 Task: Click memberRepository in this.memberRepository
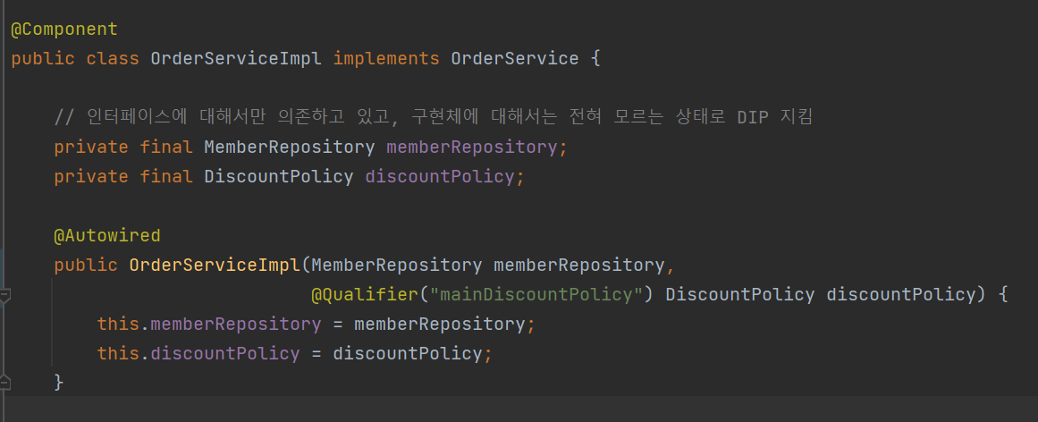point(236,325)
